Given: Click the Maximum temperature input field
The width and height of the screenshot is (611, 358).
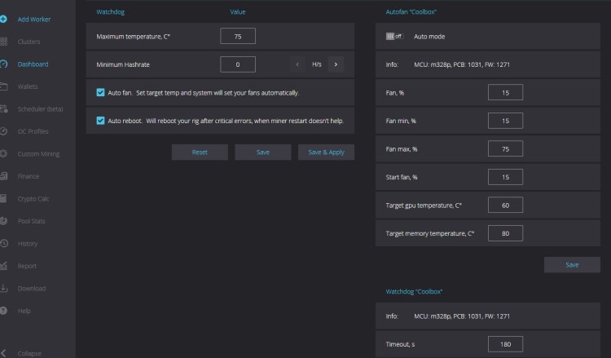Looking at the screenshot, I should pyautogui.click(x=238, y=36).
